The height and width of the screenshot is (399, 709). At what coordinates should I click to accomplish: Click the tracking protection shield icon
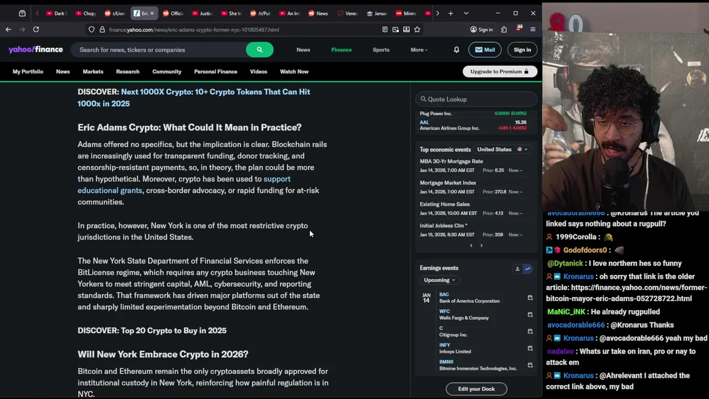click(92, 29)
